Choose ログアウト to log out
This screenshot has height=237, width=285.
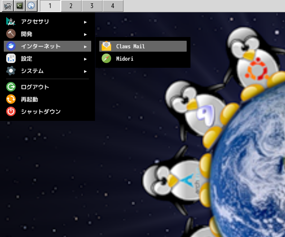tap(47, 87)
